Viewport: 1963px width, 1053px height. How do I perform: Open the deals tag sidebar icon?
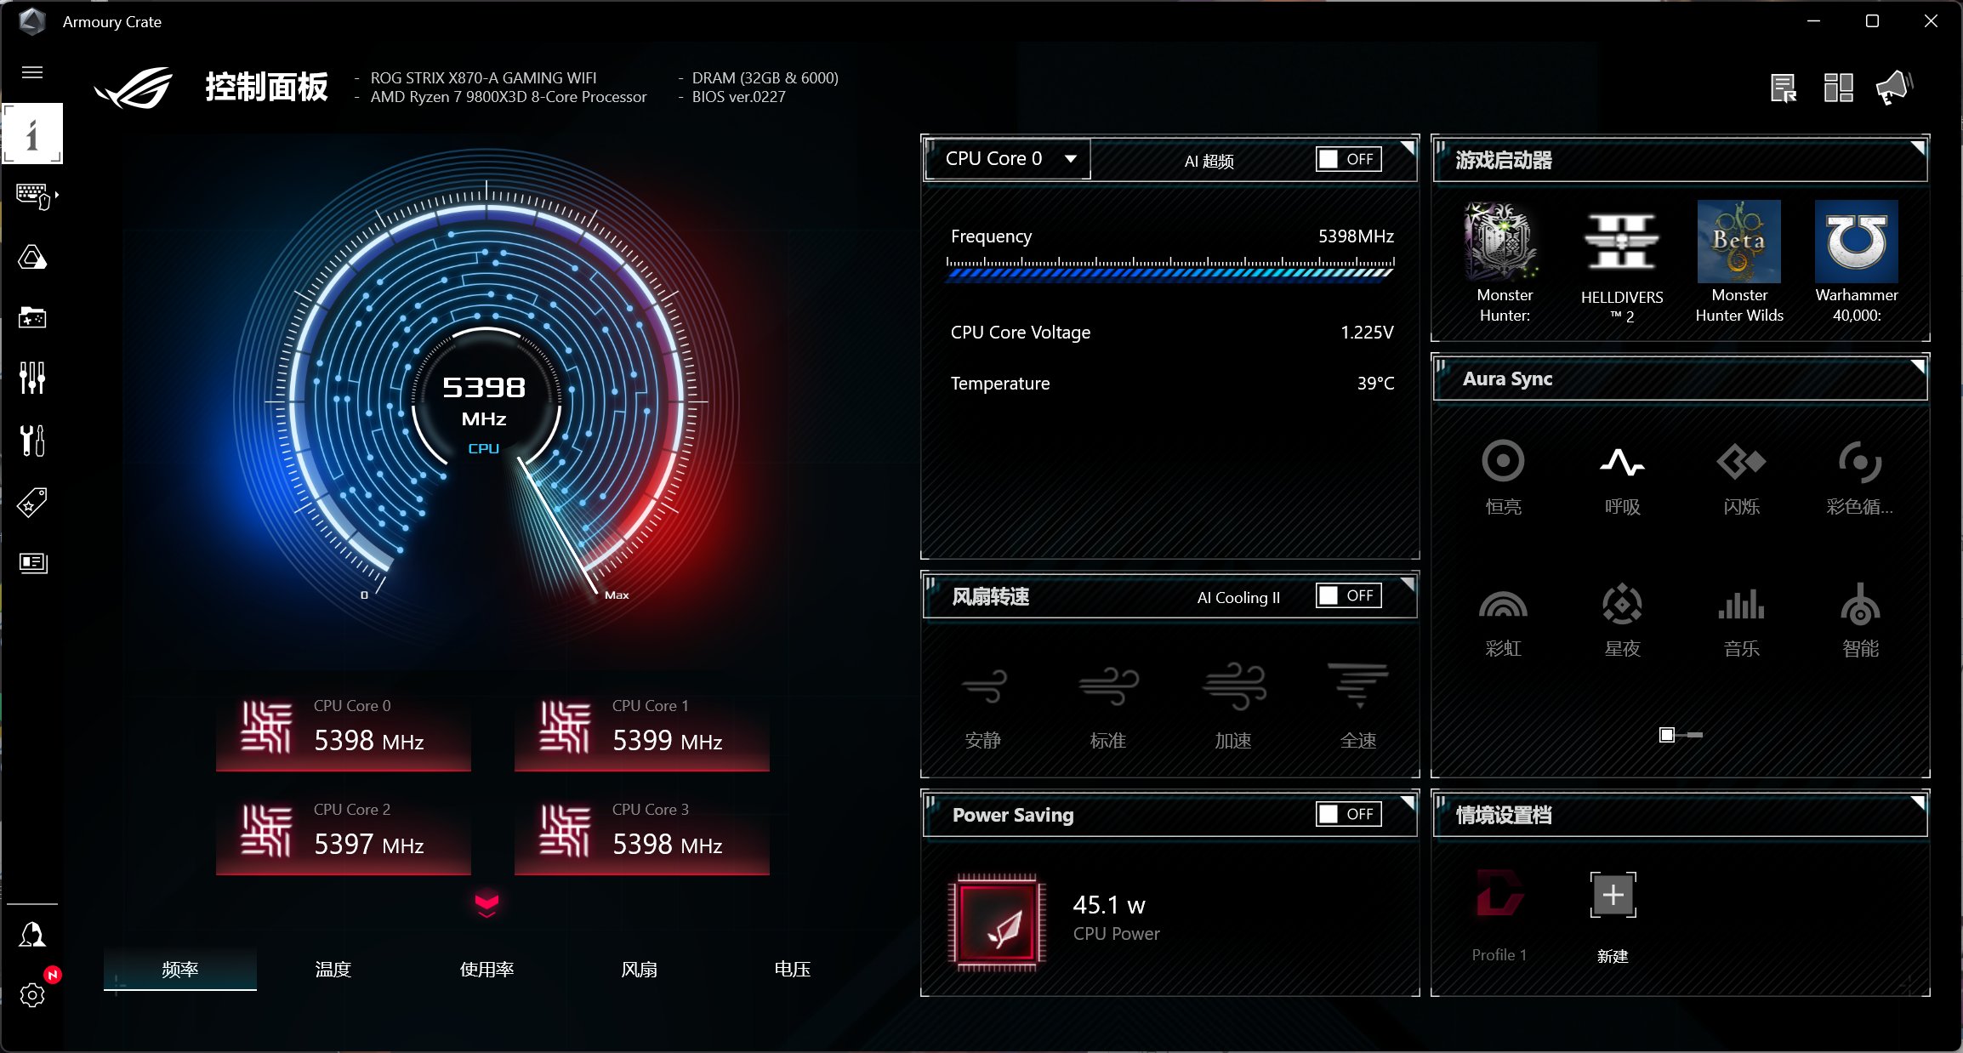(32, 503)
